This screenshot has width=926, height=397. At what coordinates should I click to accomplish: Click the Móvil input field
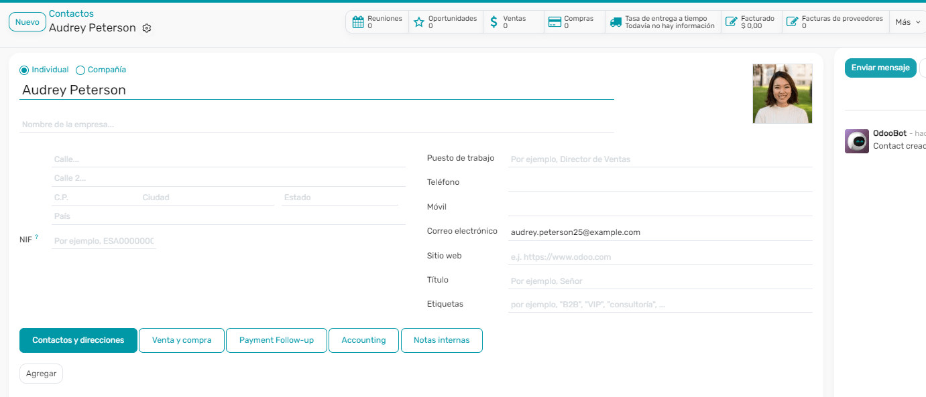tap(660, 208)
